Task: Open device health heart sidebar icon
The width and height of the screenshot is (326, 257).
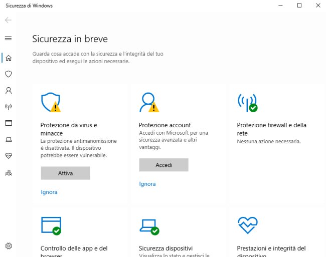Action: click(x=9, y=156)
